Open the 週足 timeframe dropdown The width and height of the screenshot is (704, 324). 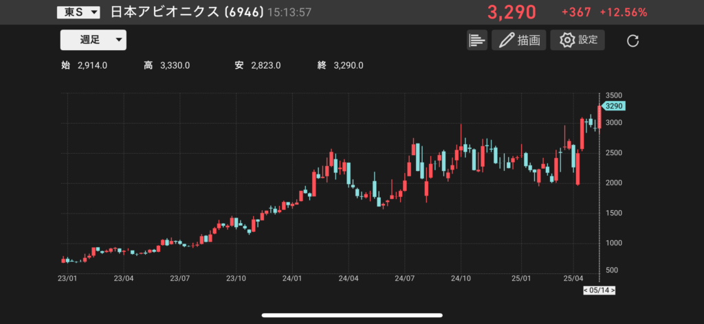coord(93,40)
